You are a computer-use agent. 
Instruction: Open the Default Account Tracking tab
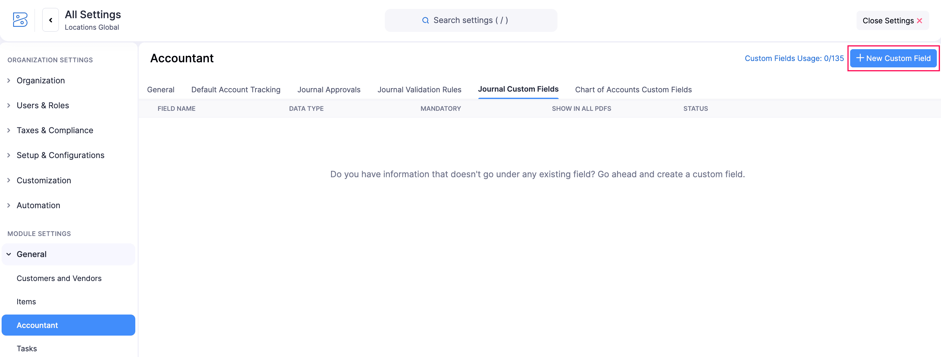(x=236, y=90)
